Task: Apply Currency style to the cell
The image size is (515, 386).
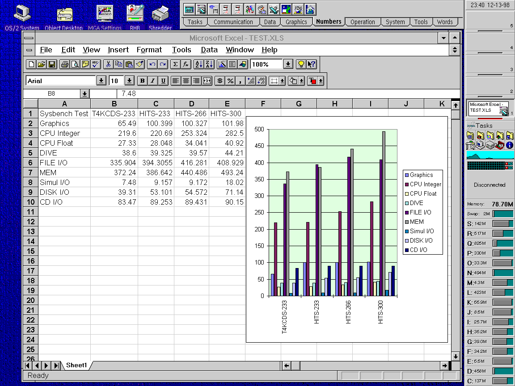Action: [220, 81]
